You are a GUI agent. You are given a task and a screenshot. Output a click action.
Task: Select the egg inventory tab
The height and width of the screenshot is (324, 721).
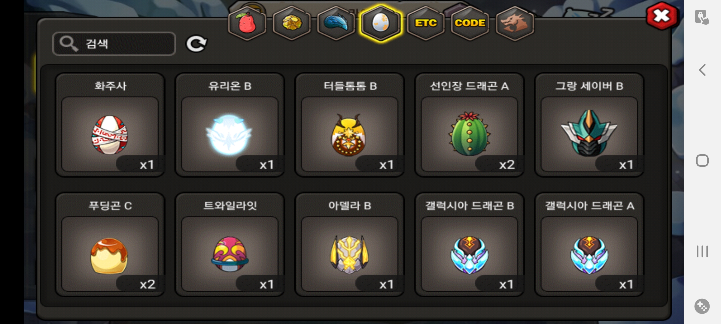(x=381, y=23)
